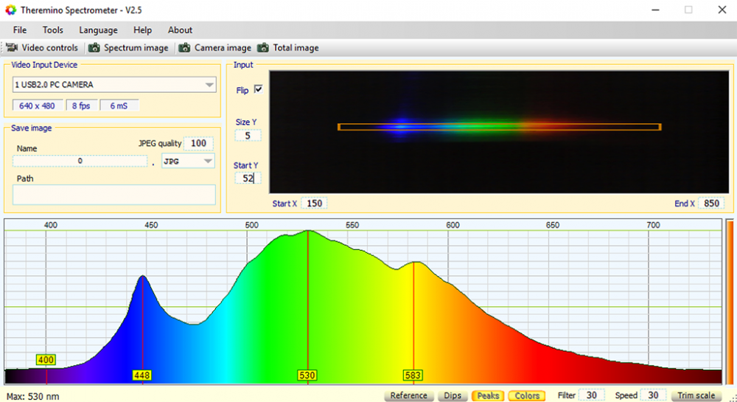Click the 8 fps frame rate value

point(81,105)
